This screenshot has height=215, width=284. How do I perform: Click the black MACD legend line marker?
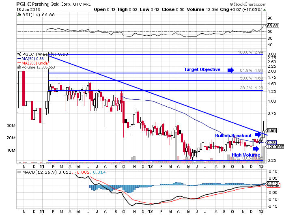pos(19,172)
